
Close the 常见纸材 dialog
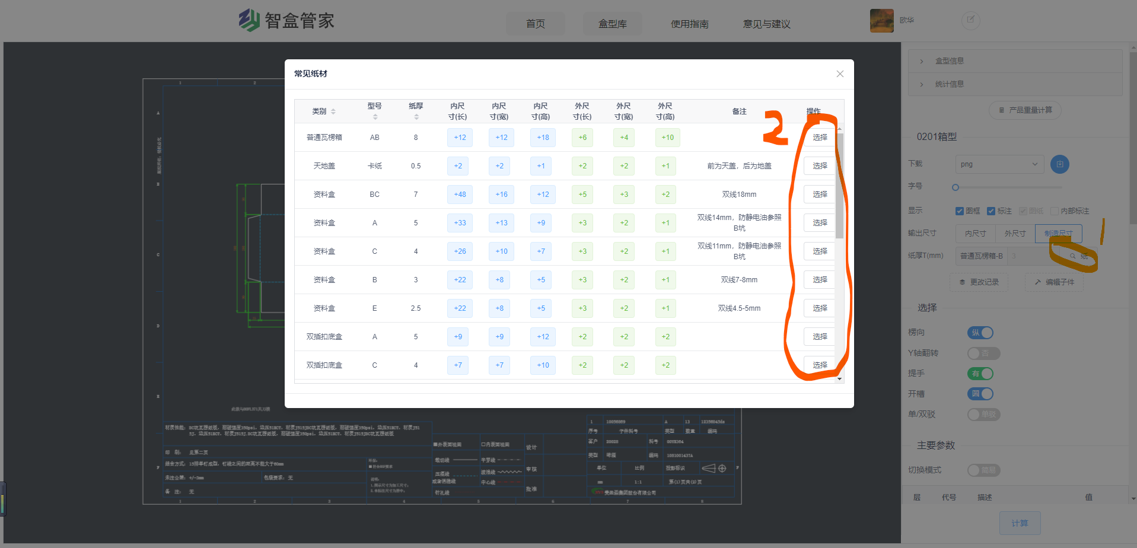pos(840,74)
